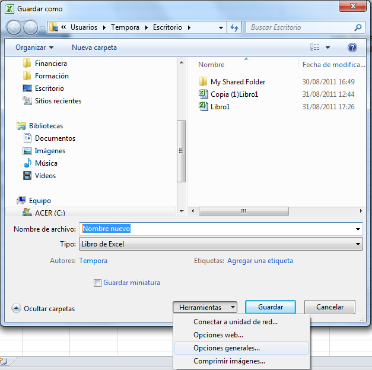Click Agregar una etiqueta link
This screenshot has width=372, height=370.
click(260, 261)
